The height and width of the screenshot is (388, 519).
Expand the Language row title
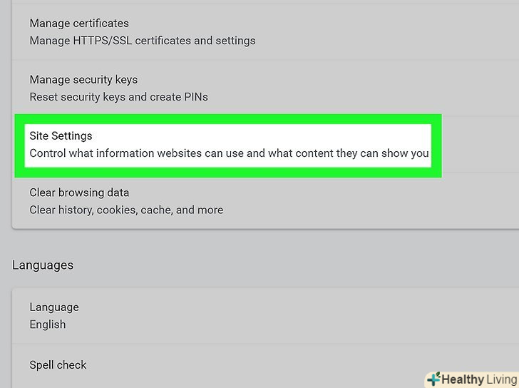pos(54,307)
